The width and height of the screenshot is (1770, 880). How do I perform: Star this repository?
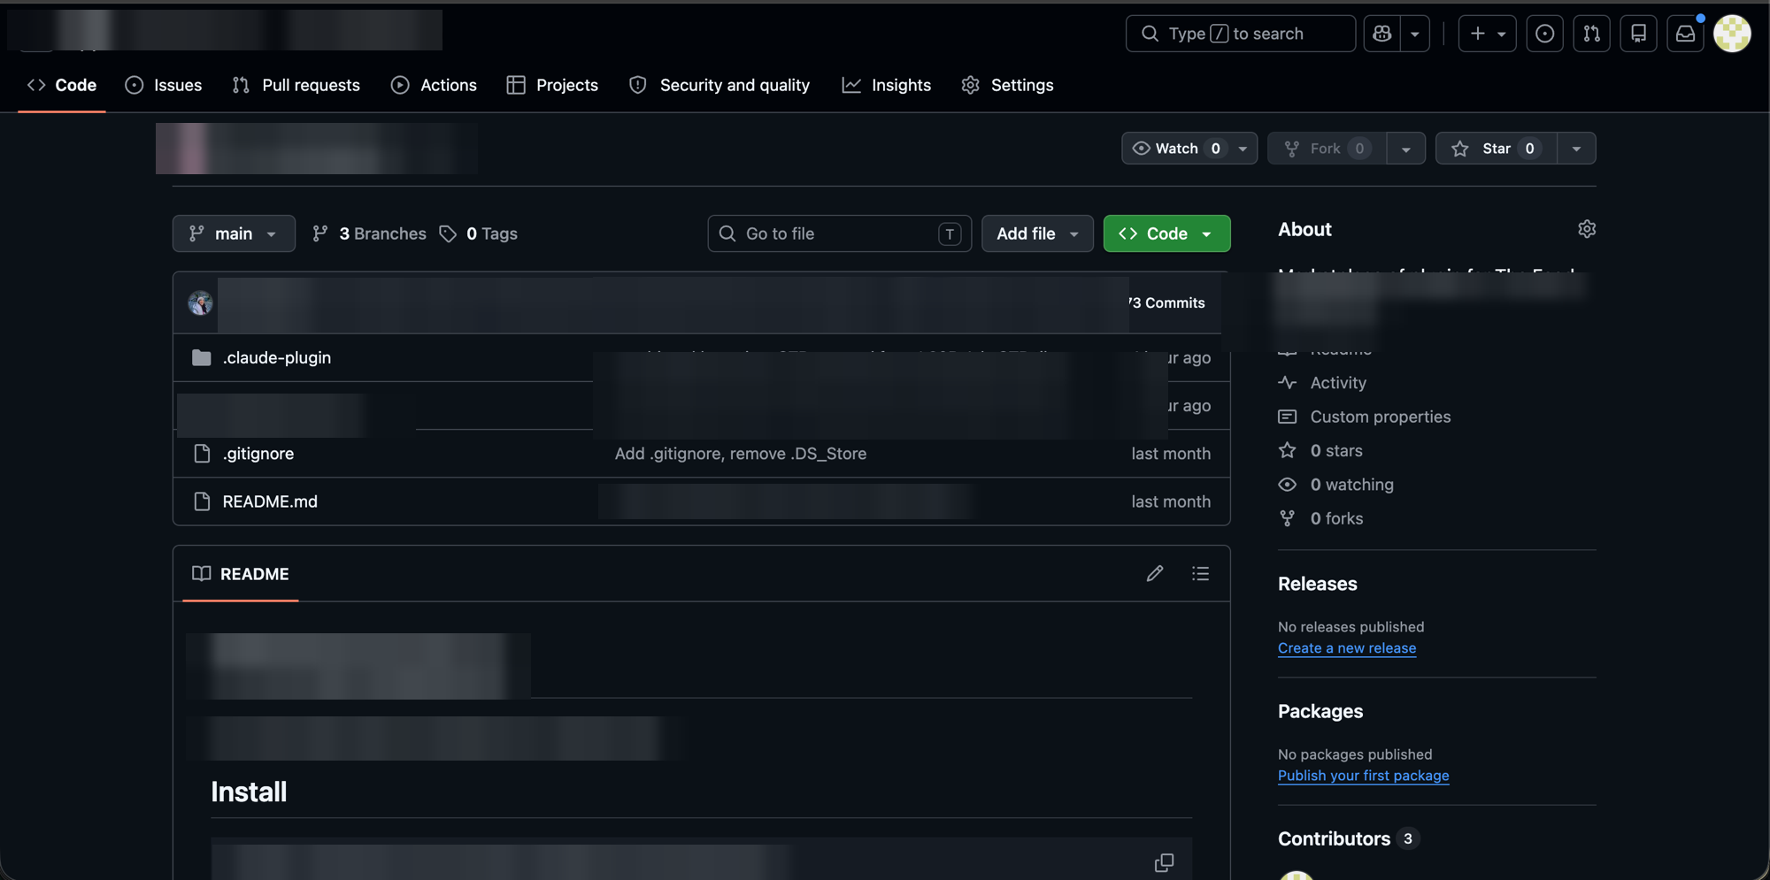[x=1496, y=149]
